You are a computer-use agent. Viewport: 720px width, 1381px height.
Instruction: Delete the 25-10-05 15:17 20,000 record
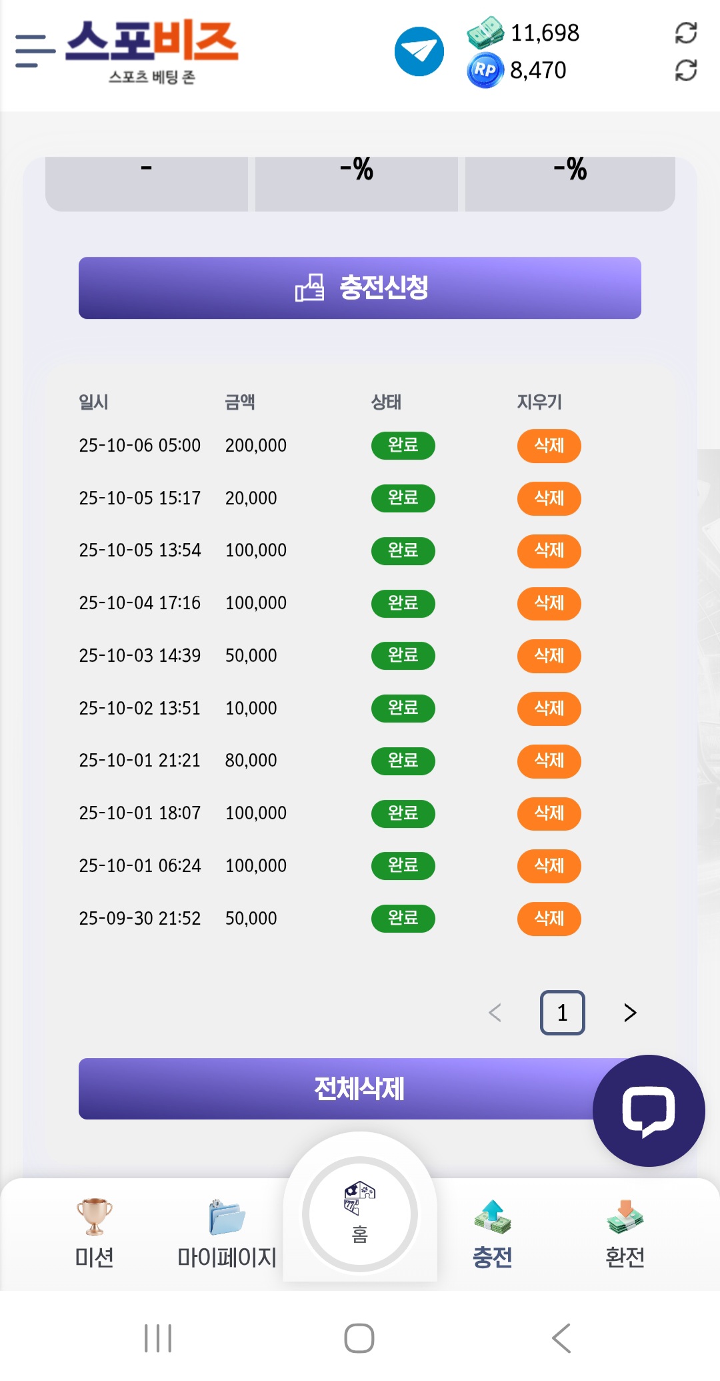(x=549, y=498)
